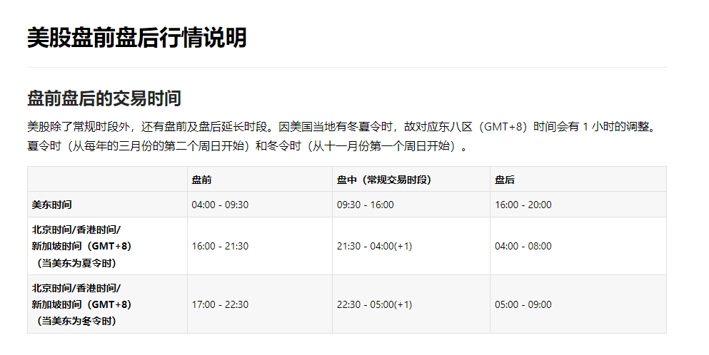Click the 21:30 - 04:00(+1) table cell

coord(374,246)
